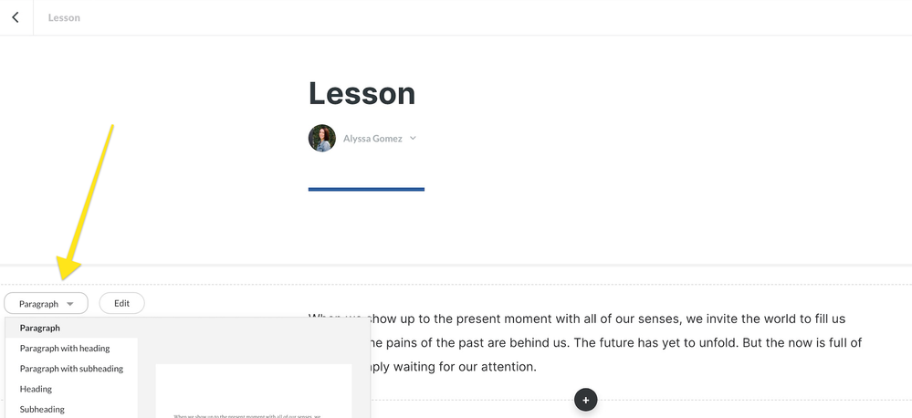Click the round plus add-block button
This screenshot has width=912, height=418.
click(586, 399)
